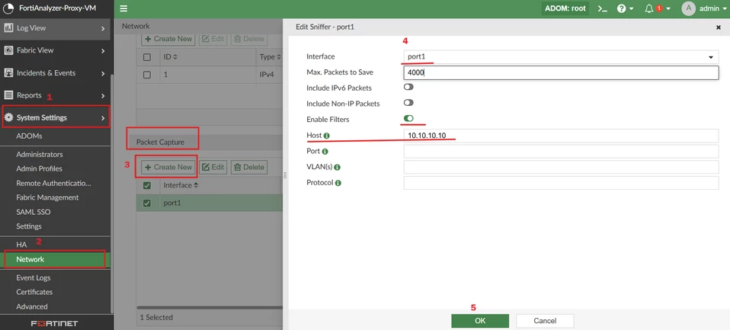Confirm sniffer settings with OK
This screenshot has height=330, width=730.
click(480, 321)
